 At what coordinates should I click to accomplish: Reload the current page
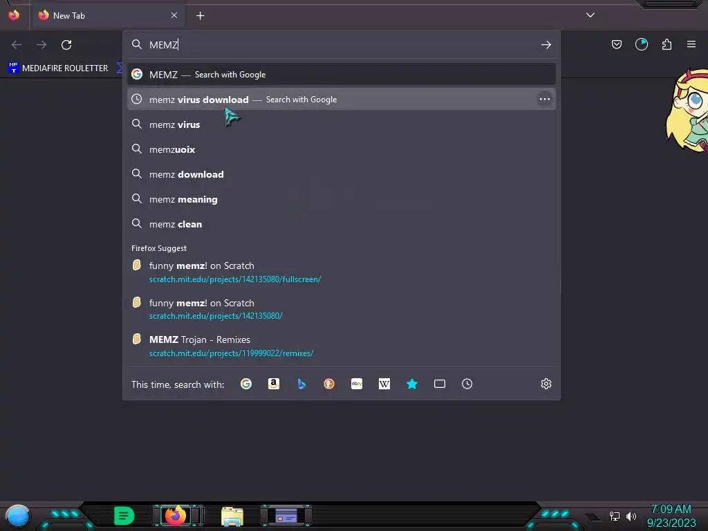tap(66, 45)
